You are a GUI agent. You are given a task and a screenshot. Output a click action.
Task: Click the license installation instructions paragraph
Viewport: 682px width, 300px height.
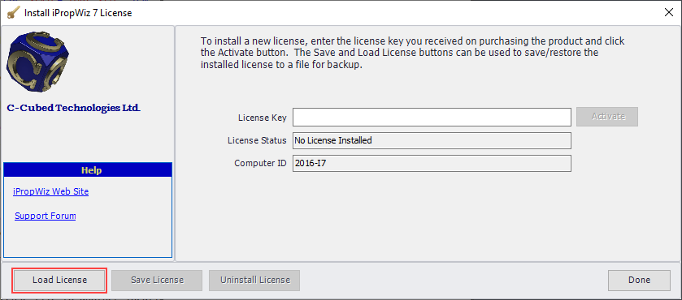pos(412,54)
